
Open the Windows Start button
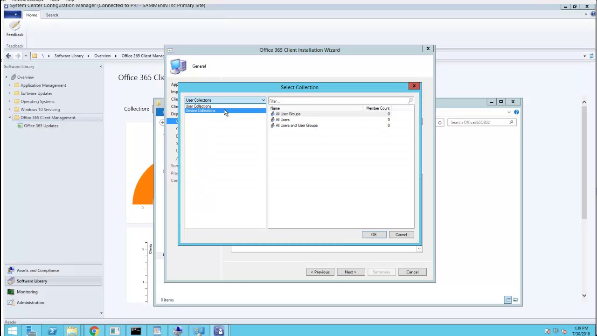pos(12,331)
